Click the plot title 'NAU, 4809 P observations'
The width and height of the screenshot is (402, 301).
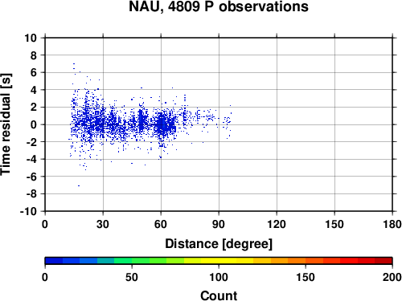(219, 6)
